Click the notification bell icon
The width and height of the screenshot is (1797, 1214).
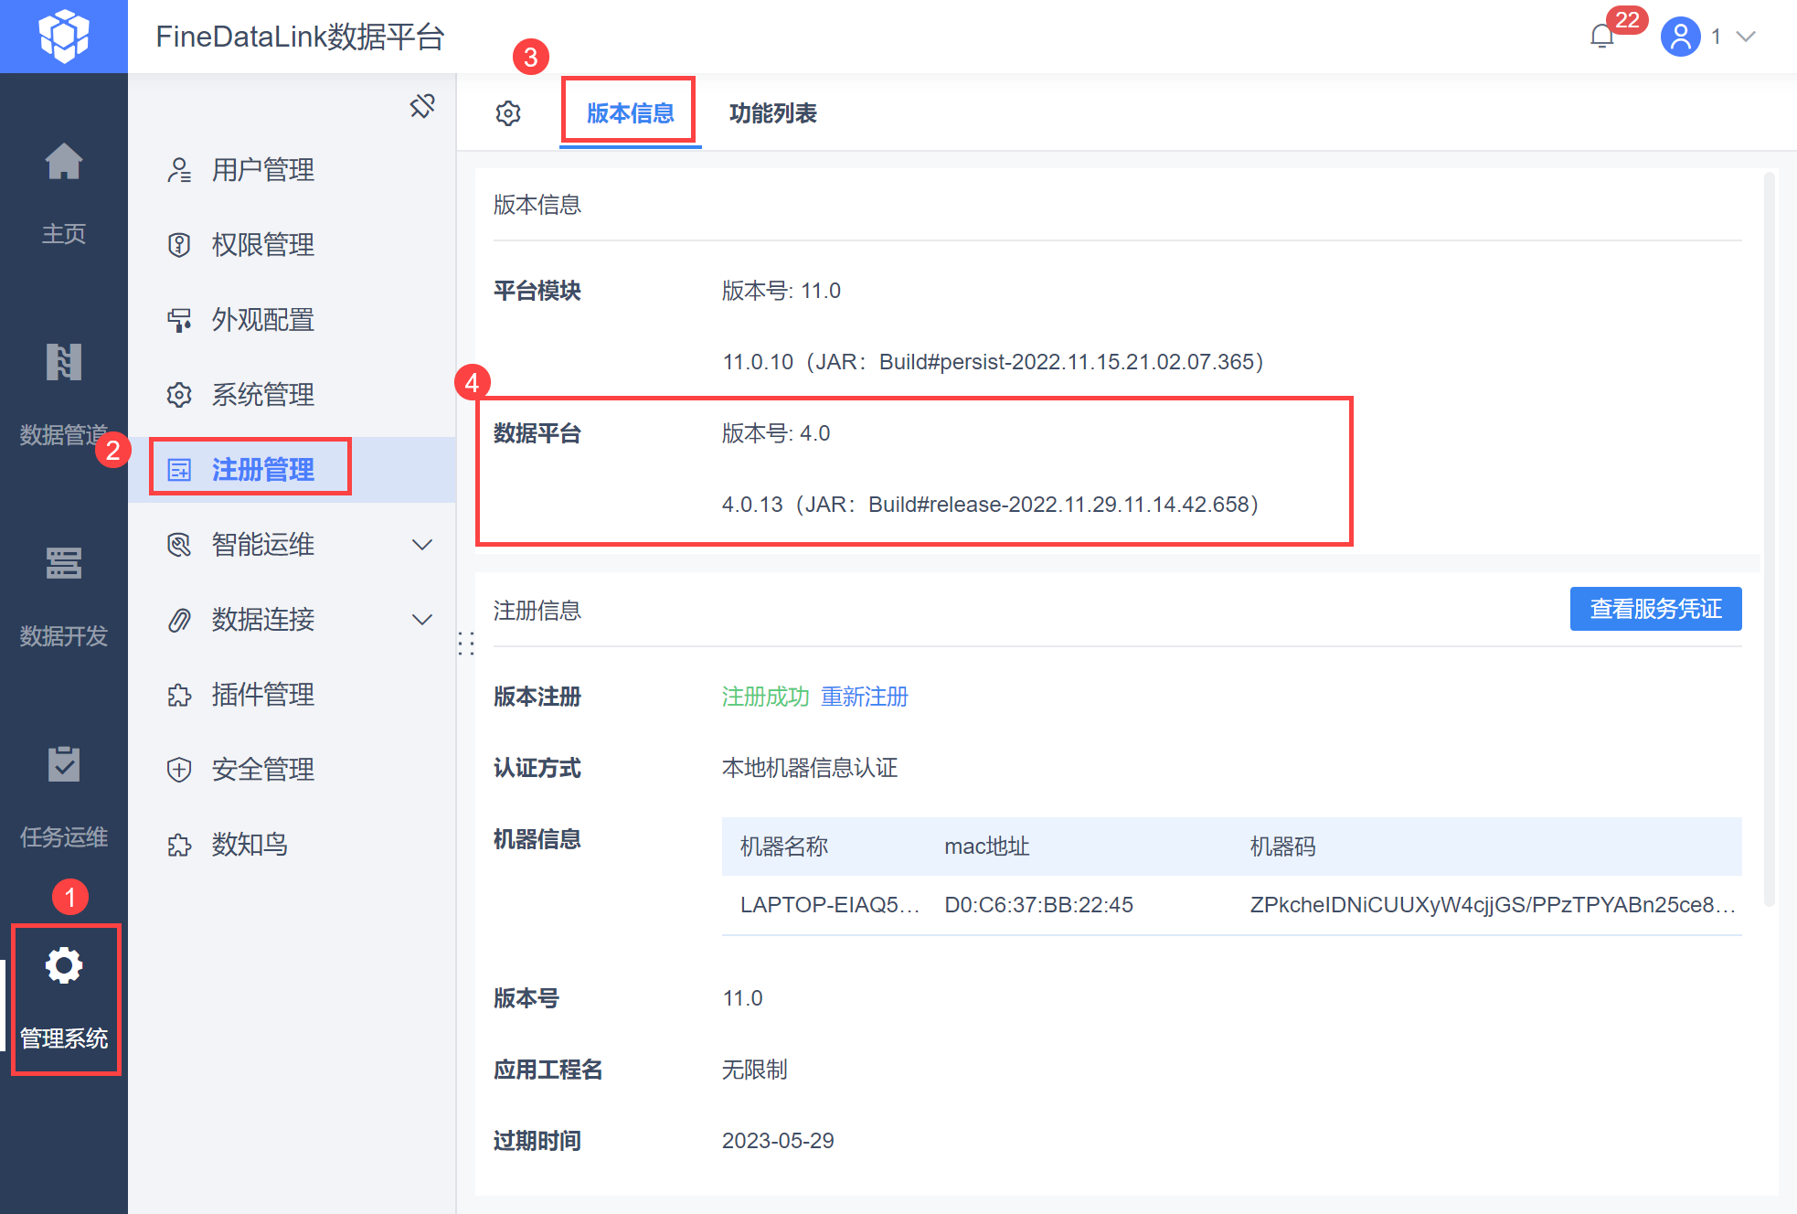click(x=1601, y=37)
